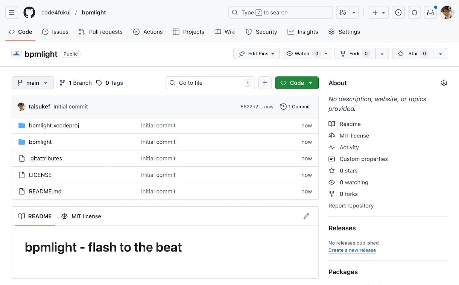Click the add file plus button
This screenshot has height=285, width=459.
point(265,83)
